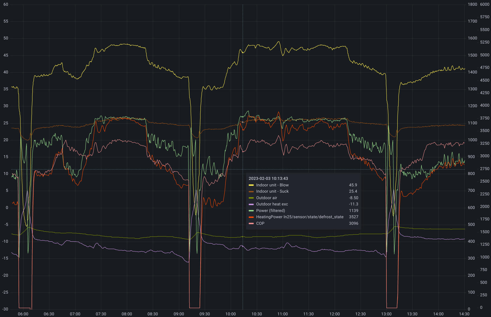Click the olive Outdoor air color swatch

coord(251,198)
